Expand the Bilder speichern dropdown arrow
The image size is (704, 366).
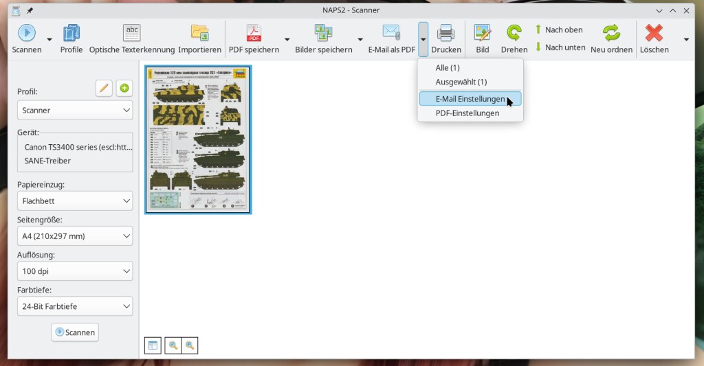[360, 39]
